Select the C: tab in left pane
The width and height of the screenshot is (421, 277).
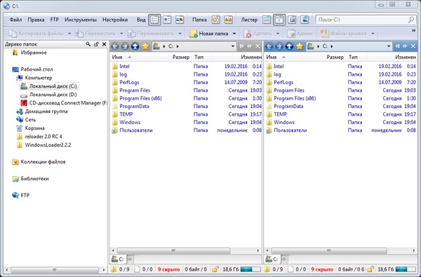(x=118, y=259)
